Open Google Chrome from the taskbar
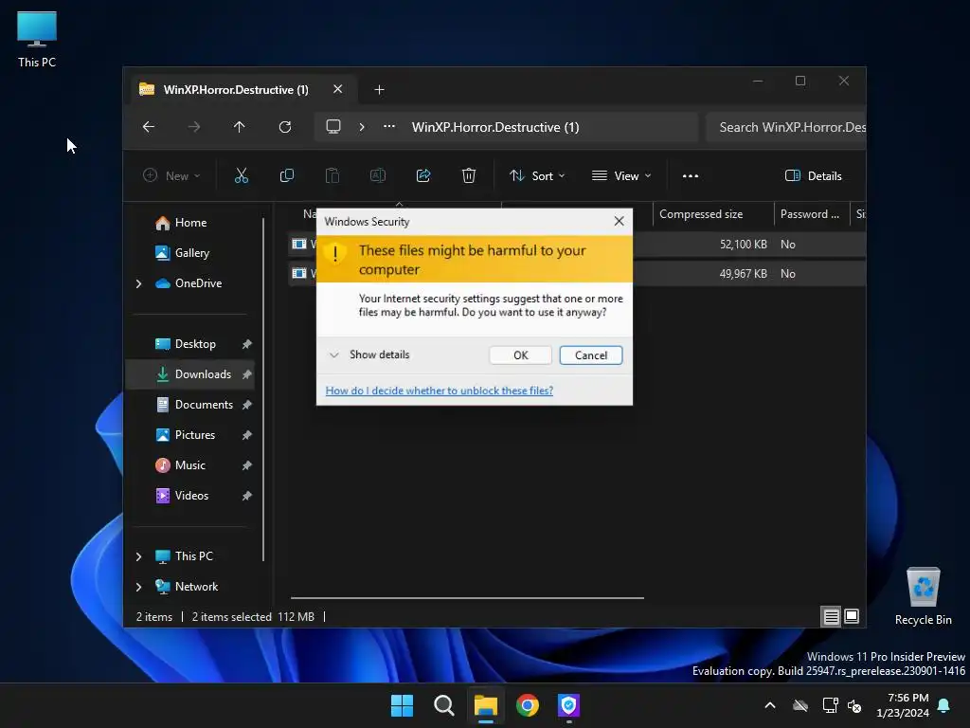 pyautogui.click(x=528, y=705)
